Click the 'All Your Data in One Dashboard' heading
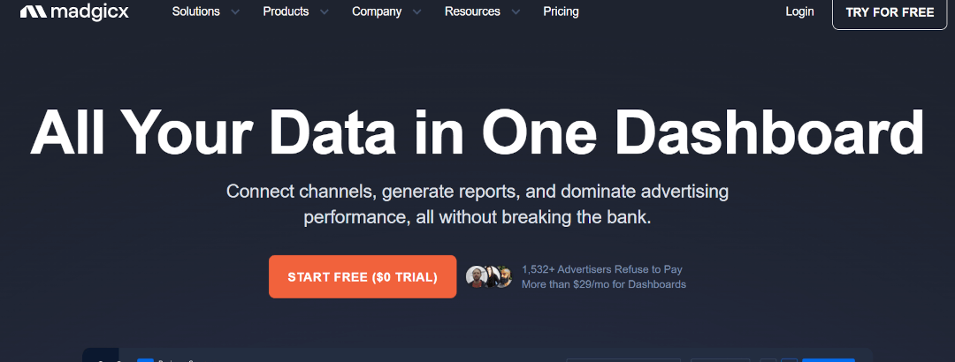This screenshot has height=362, width=955. (x=477, y=133)
